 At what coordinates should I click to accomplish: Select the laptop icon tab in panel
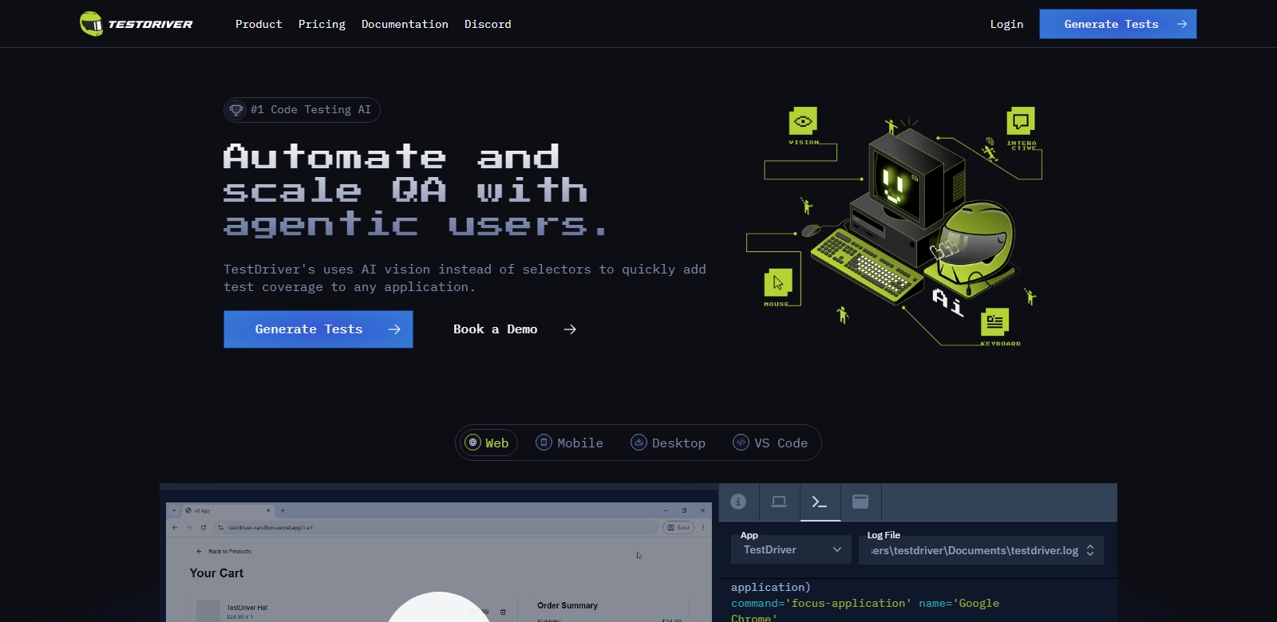[x=779, y=502]
